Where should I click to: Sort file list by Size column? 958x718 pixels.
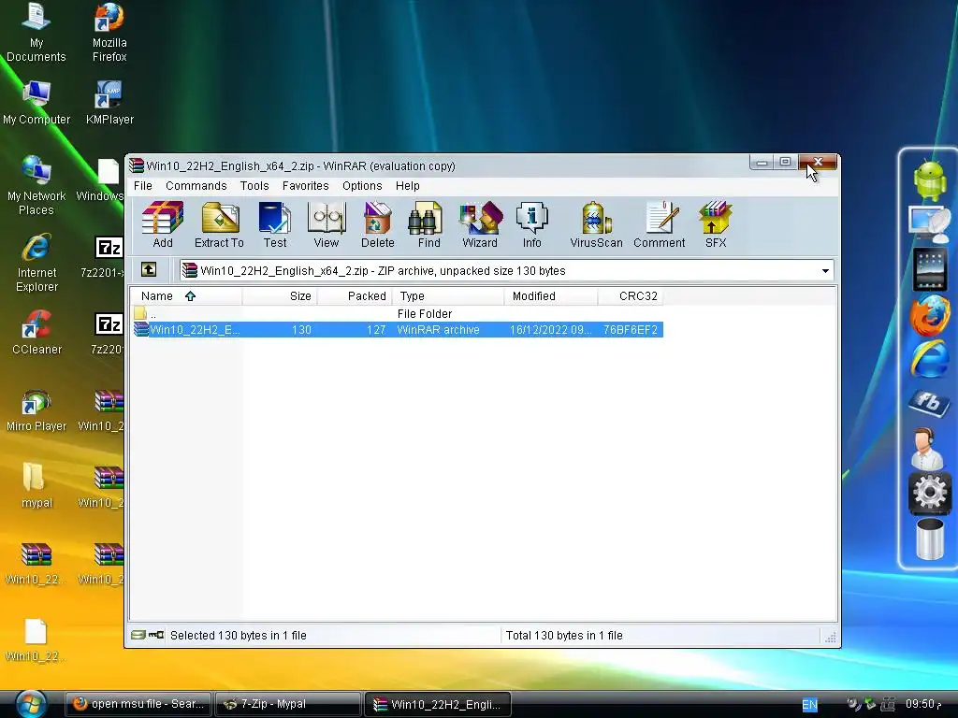tap(280, 296)
